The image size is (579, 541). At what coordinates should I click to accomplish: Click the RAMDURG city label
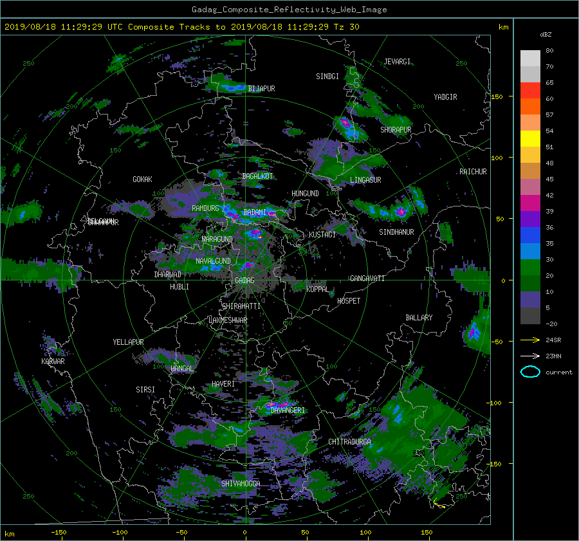point(205,208)
